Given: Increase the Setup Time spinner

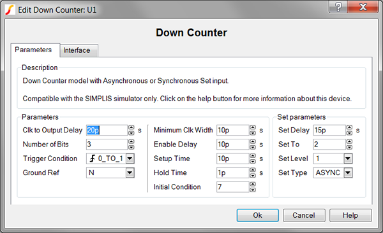Looking at the screenshot, I should click(253, 156).
